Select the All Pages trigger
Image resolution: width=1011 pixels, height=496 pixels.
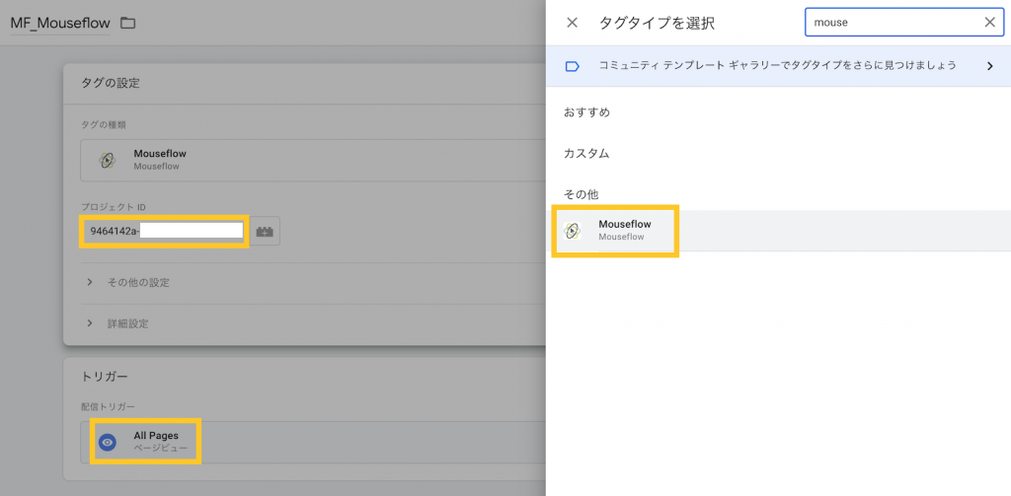point(313,442)
